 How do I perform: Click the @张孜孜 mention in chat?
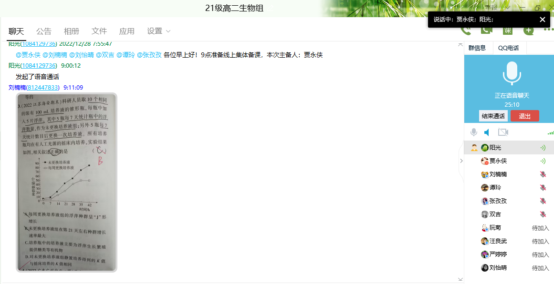pyautogui.click(x=149, y=55)
